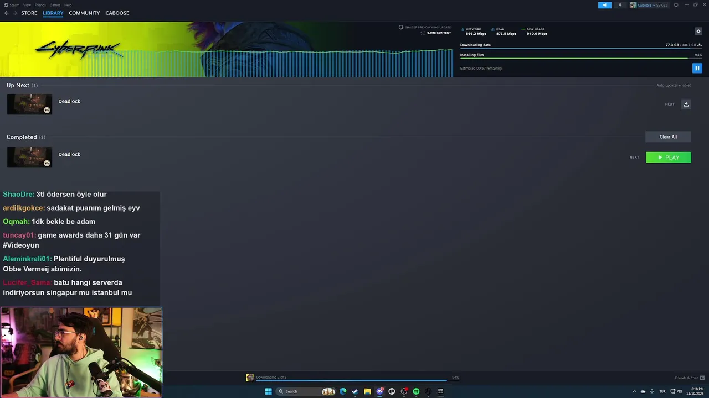The image size is (709, 398).
Task: Click the Game Content label
Action: [x=436, y=33]
